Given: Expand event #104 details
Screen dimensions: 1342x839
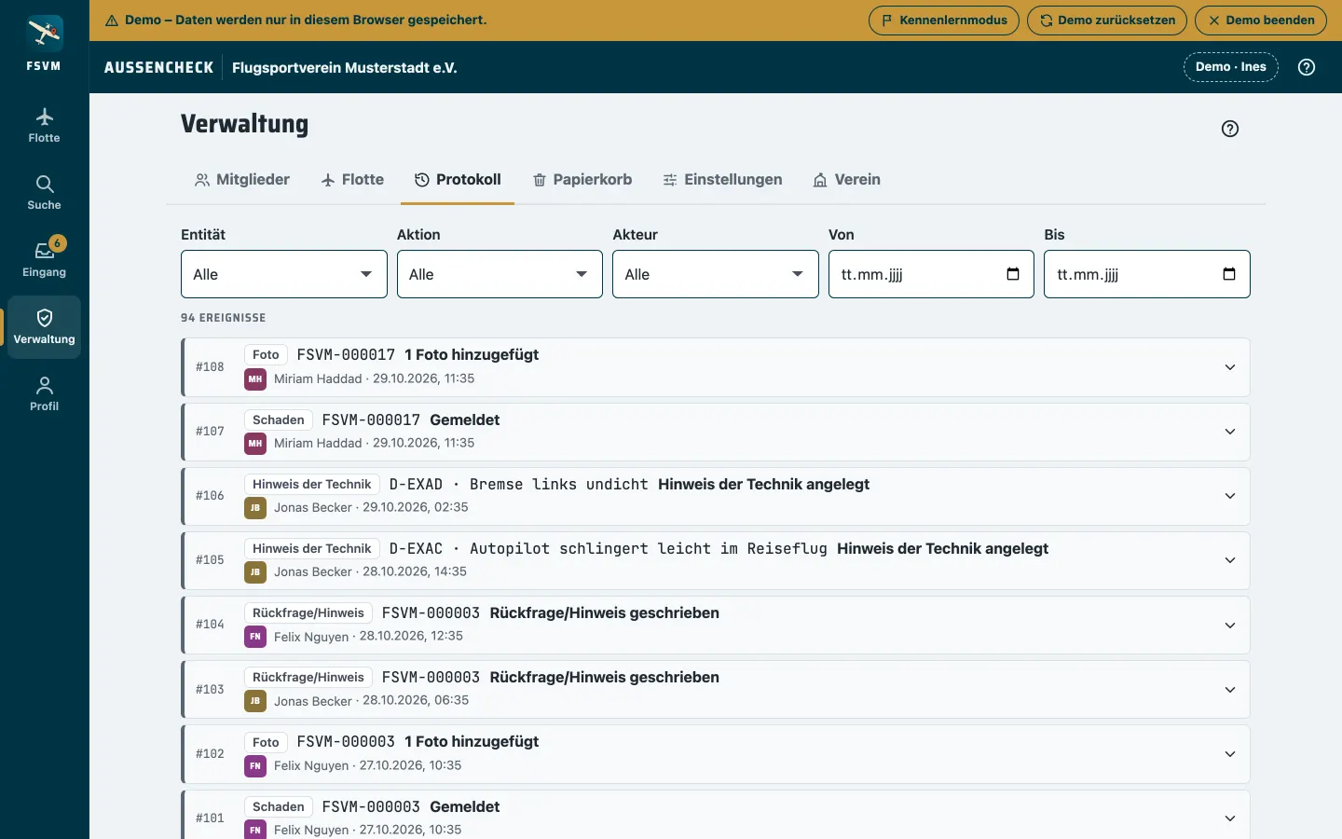Looking at the screenshot, I should (1230, 626).
